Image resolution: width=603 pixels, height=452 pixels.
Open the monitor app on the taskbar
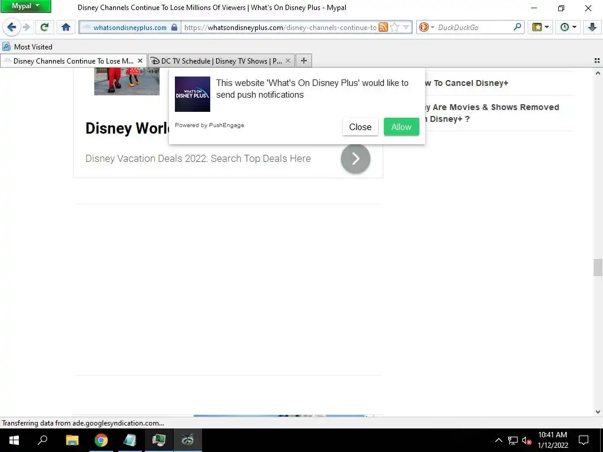(x=159, y=440)
